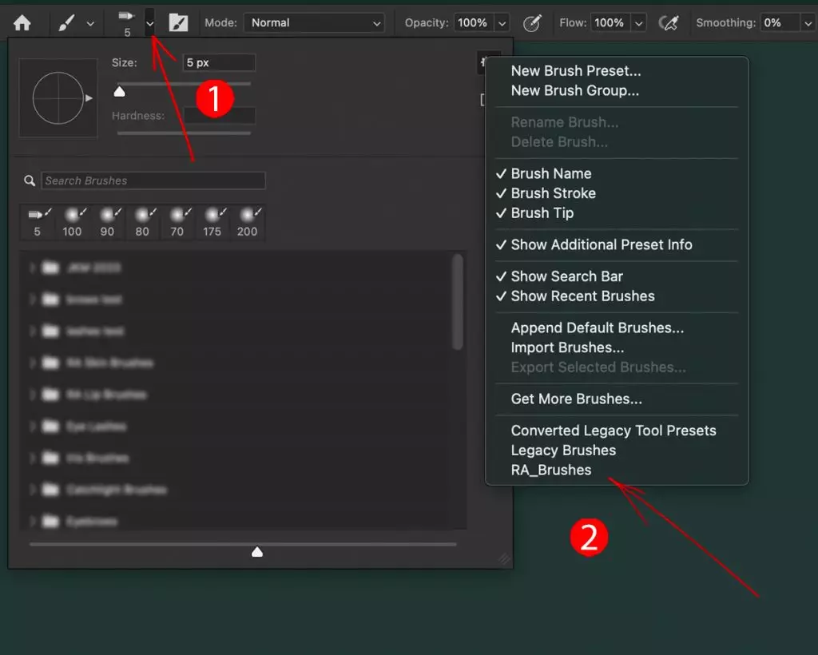Choose Import Brushes... from menu

click(x=567, y=347)
